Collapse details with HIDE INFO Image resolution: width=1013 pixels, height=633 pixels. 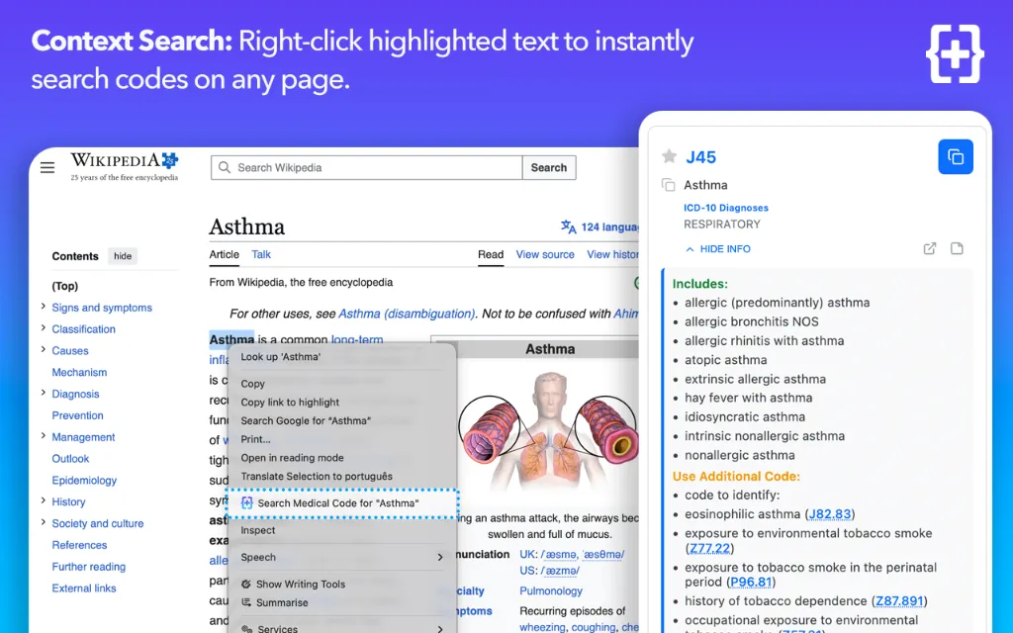(718, 248)
